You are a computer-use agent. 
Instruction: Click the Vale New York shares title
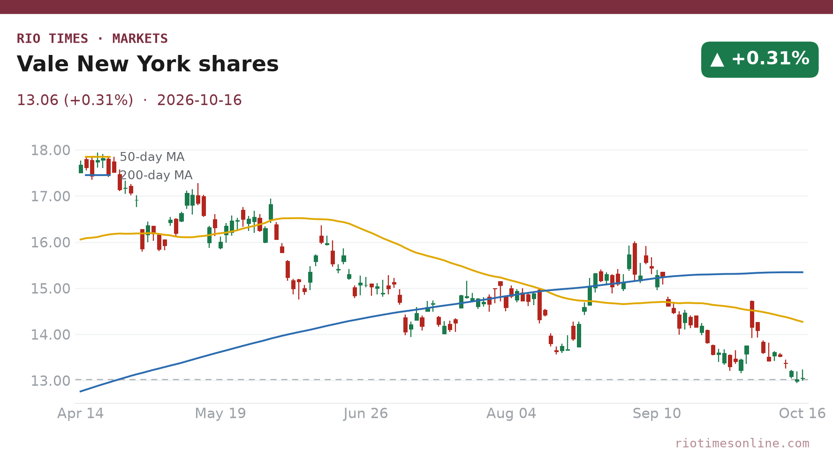coord(148,64)
